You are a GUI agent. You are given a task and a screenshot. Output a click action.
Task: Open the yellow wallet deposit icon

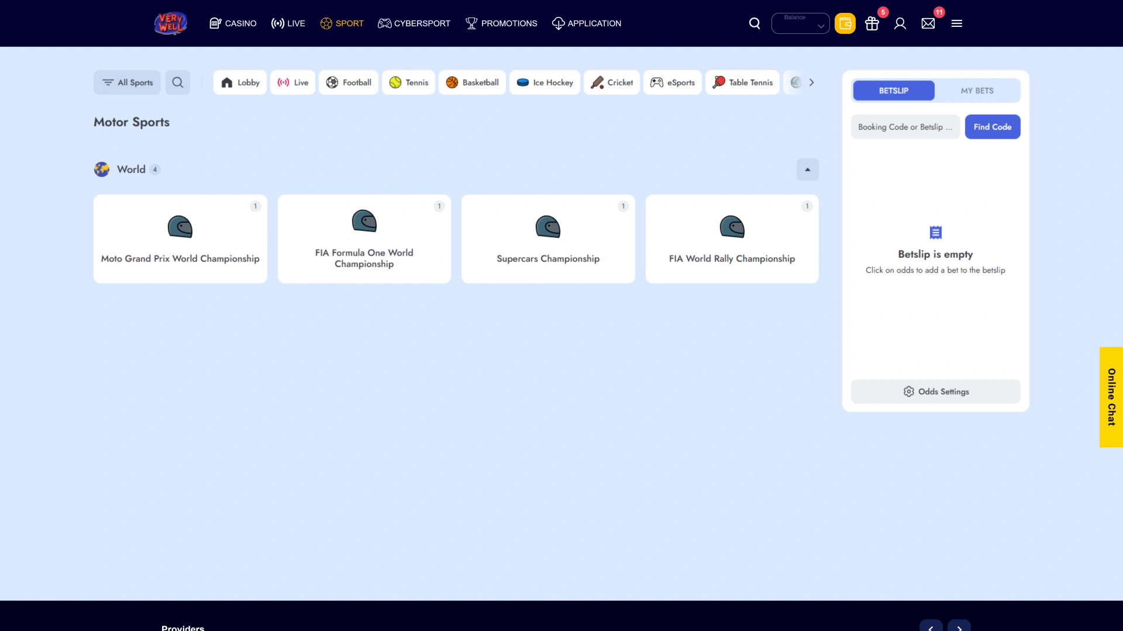click(x=845, y=23)
